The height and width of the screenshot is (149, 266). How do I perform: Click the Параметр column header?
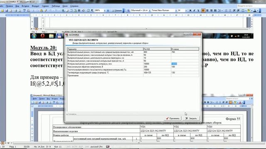tap(105, 49)
